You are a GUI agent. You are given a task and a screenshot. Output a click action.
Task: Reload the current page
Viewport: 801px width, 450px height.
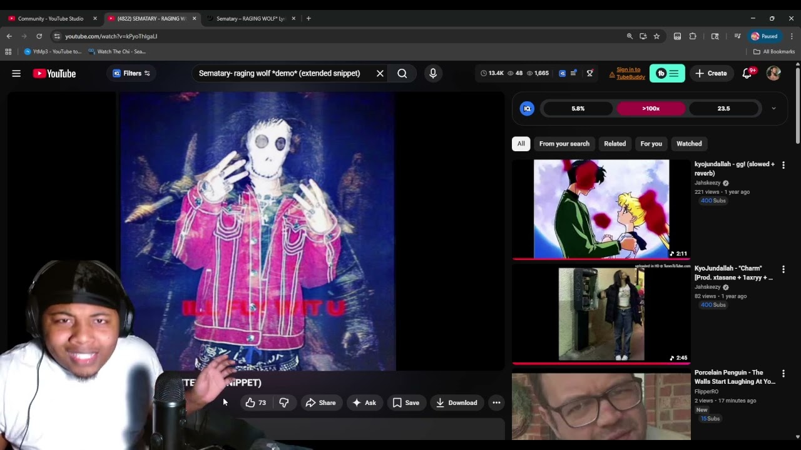click(x=39, y=36)
